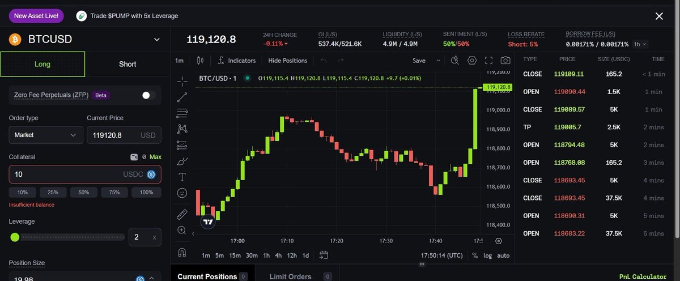Take a chart snapshot with camera icon
The image size is (680, 281).
(x=505, y=60)
